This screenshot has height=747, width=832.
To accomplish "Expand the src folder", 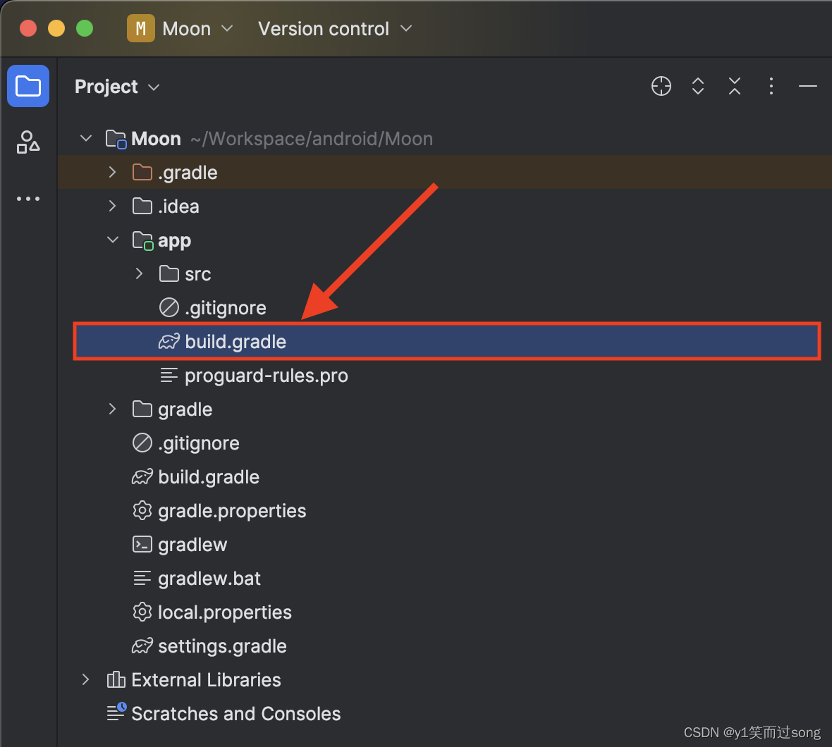I will [139, 274].
